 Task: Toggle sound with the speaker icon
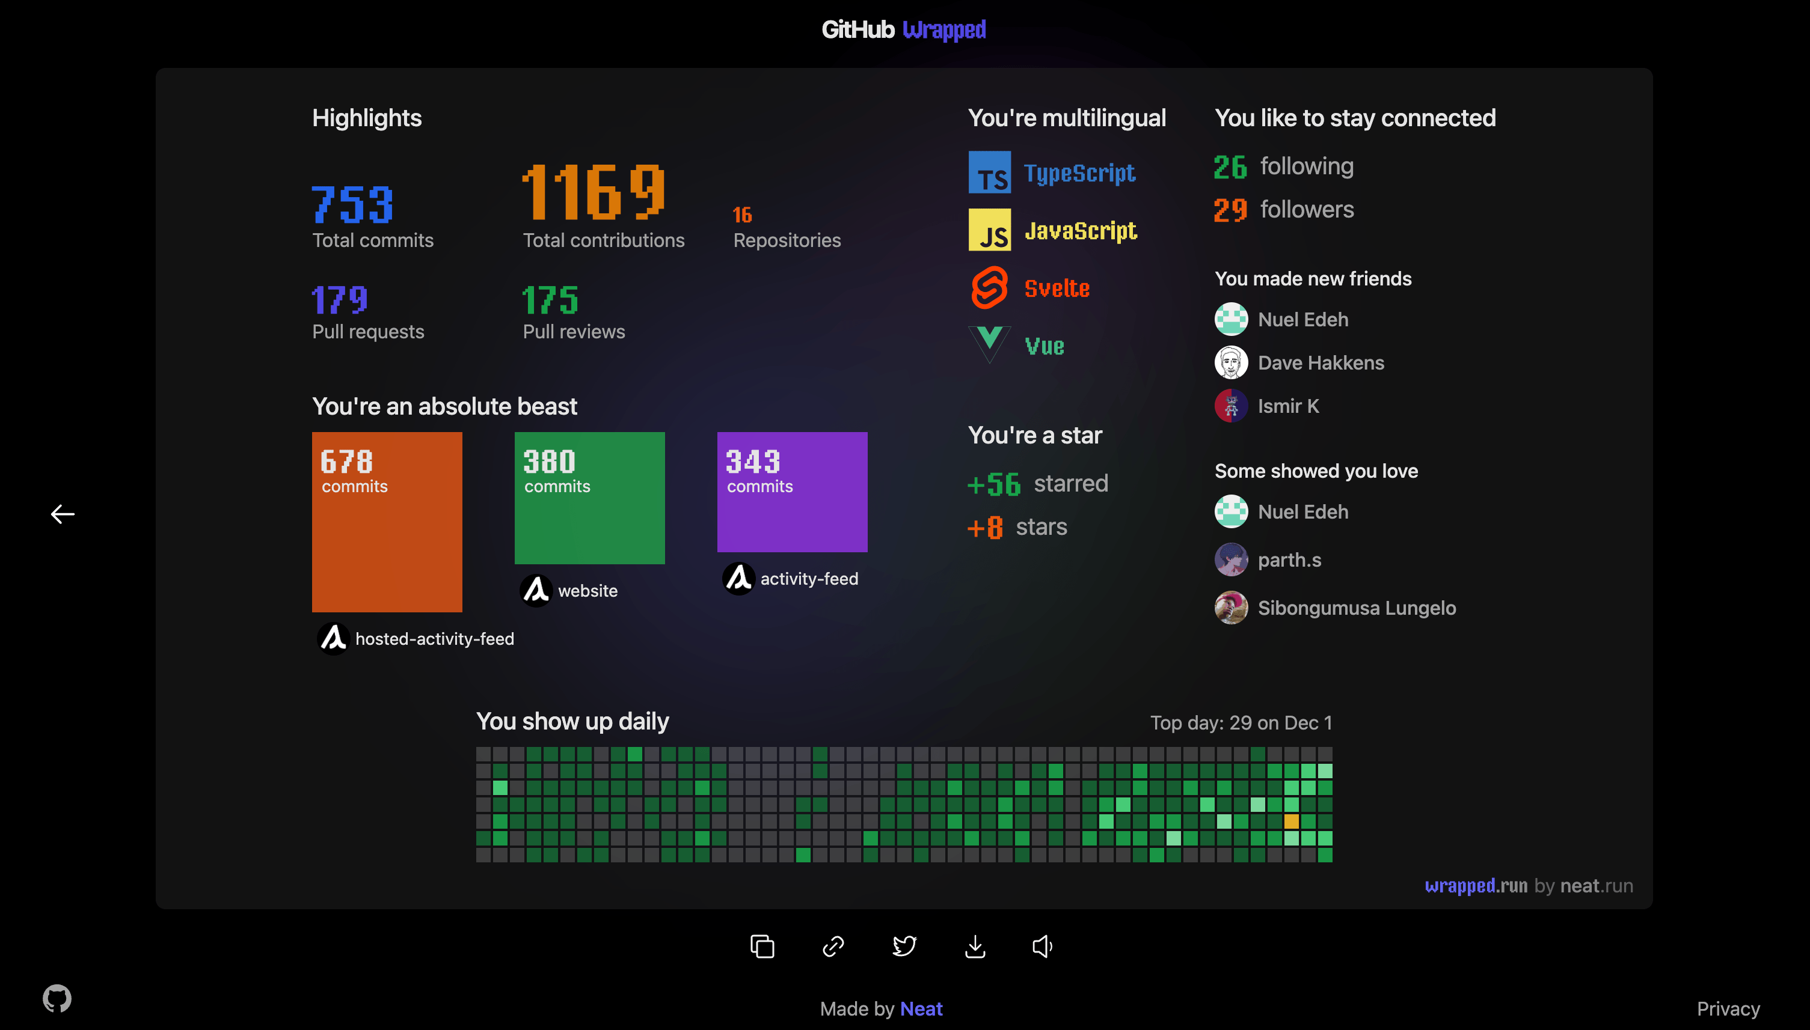(x=1043, y=946)
